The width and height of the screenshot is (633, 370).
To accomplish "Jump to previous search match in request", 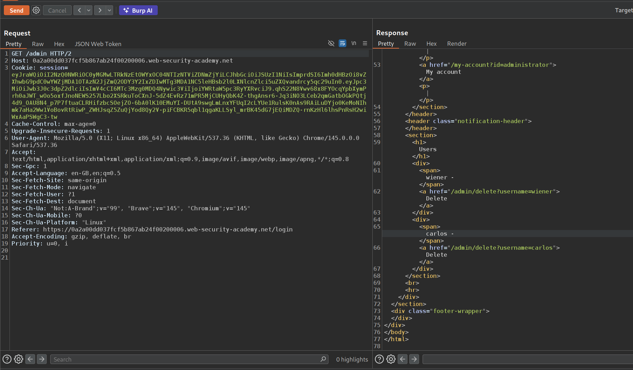I will click(x=30, y=359).
